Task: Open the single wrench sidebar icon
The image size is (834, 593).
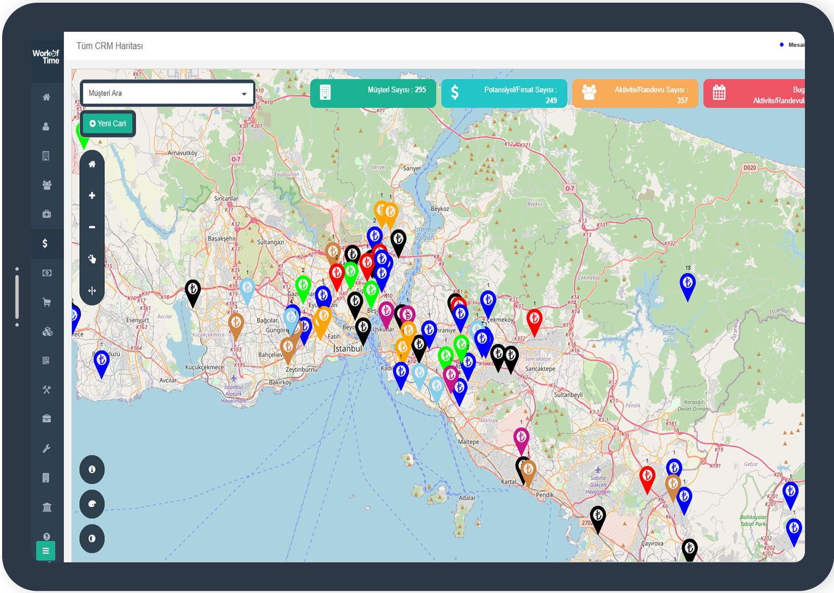Action: (x=46, y=448)
